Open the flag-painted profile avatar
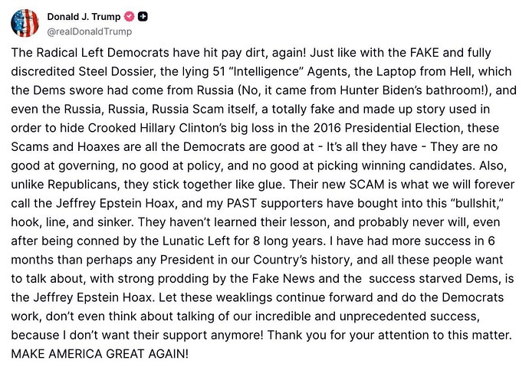The image size is (529, 367). (25, 23)
